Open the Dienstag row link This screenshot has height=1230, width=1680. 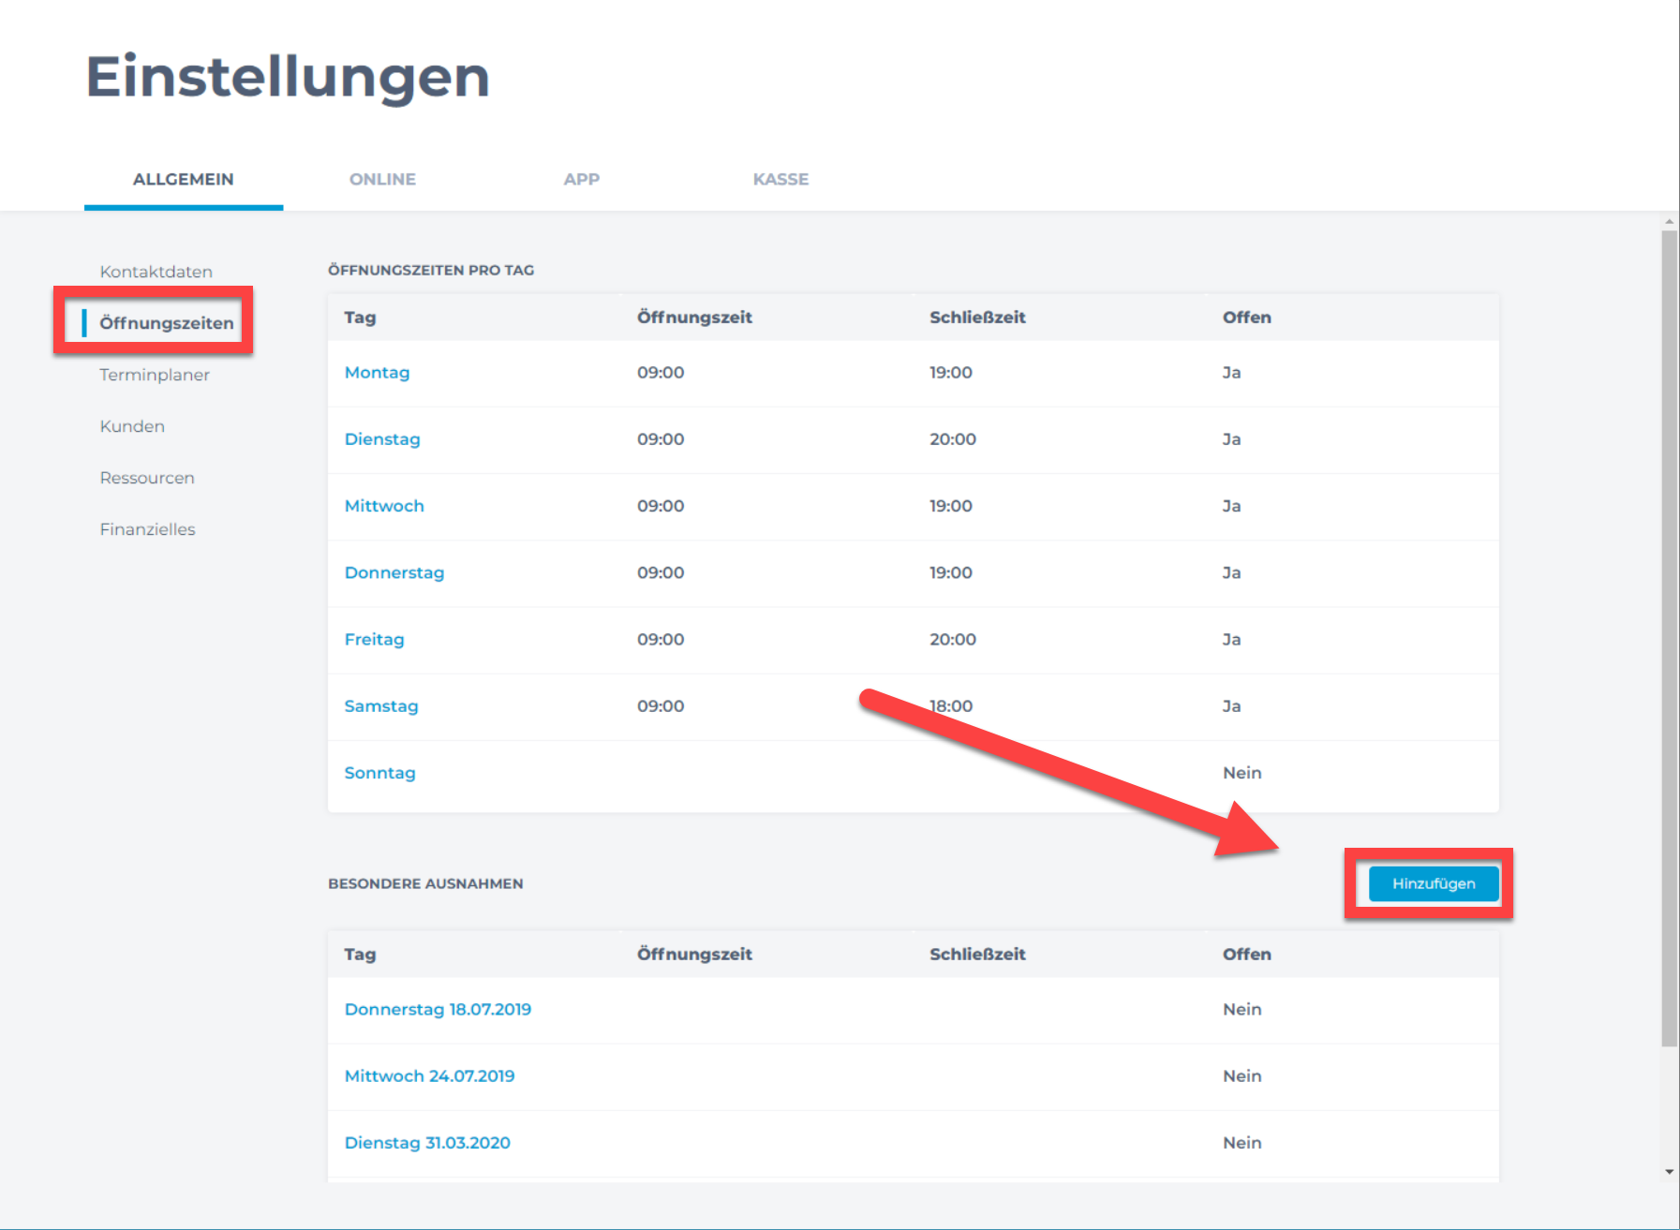tap(382, 439)
